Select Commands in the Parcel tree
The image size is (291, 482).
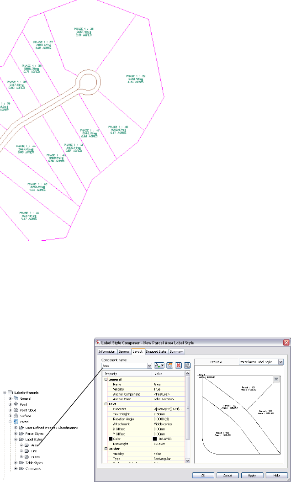pos(33,468)
